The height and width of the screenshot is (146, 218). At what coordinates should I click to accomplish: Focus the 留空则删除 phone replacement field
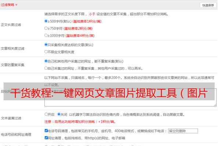pyautogui.click(x=183, y=131)
